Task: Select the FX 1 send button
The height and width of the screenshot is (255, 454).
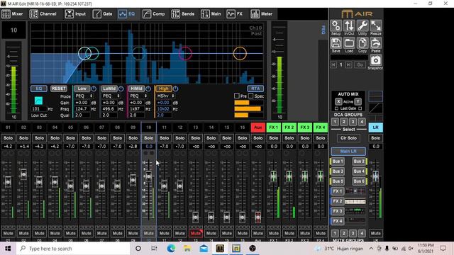Action: [338, 191]
